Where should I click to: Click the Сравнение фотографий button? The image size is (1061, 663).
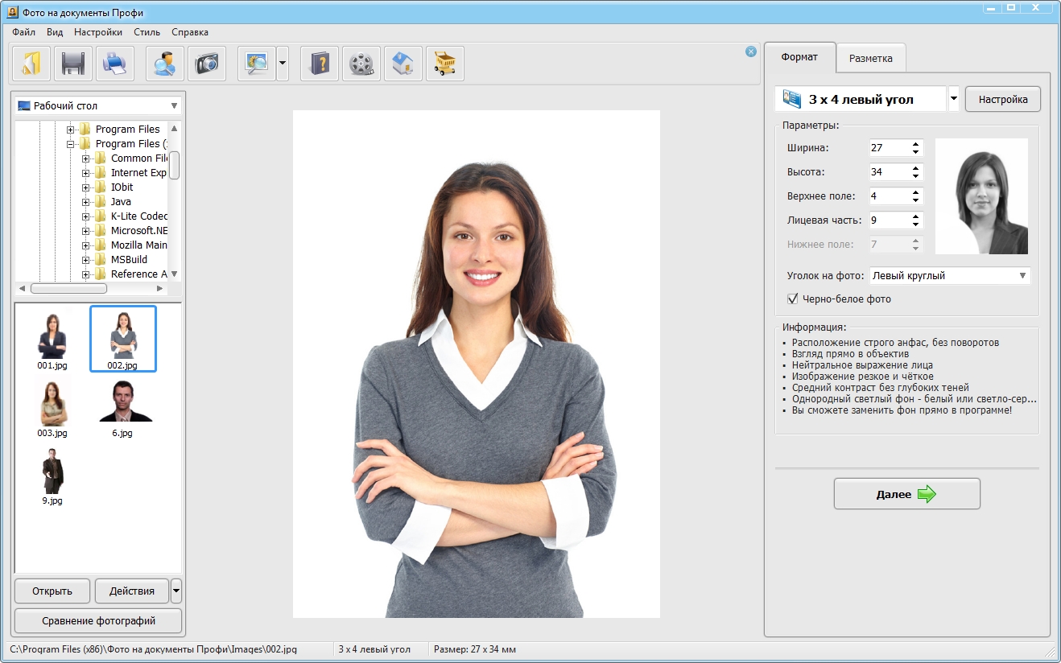coord(98,620)
